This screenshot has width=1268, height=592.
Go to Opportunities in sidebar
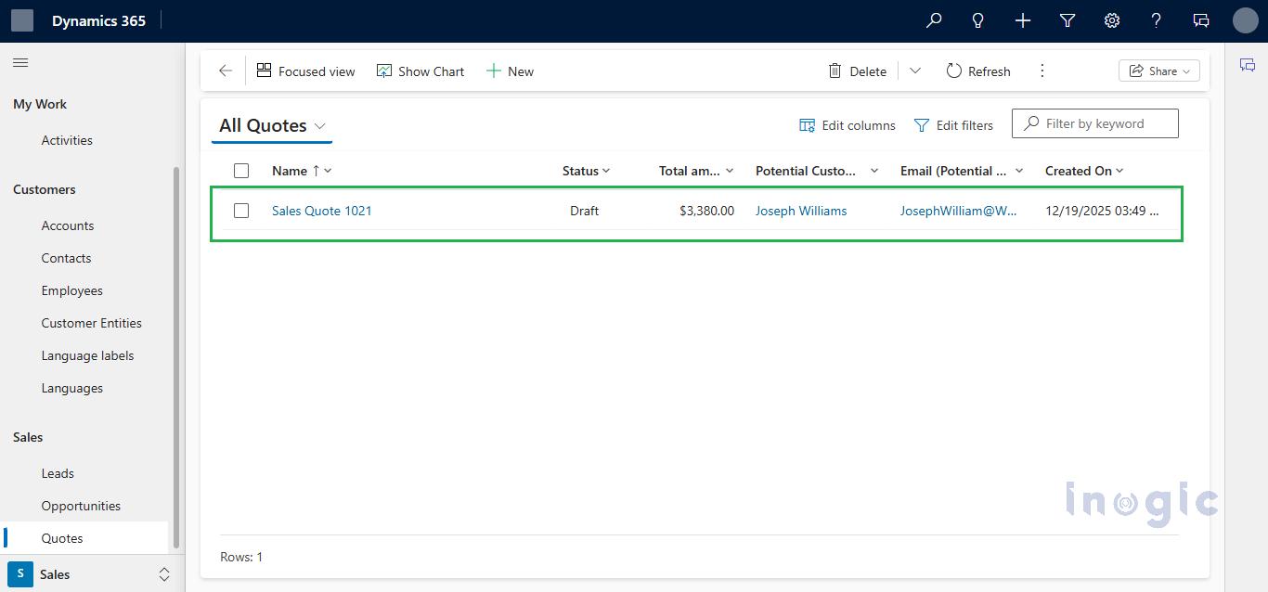(81, 506)
